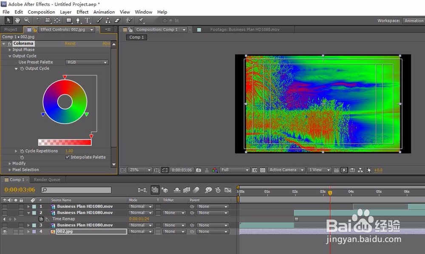Click the Fast Previews lightning icon
Viewport: 425px width, 254px height.
344,170
